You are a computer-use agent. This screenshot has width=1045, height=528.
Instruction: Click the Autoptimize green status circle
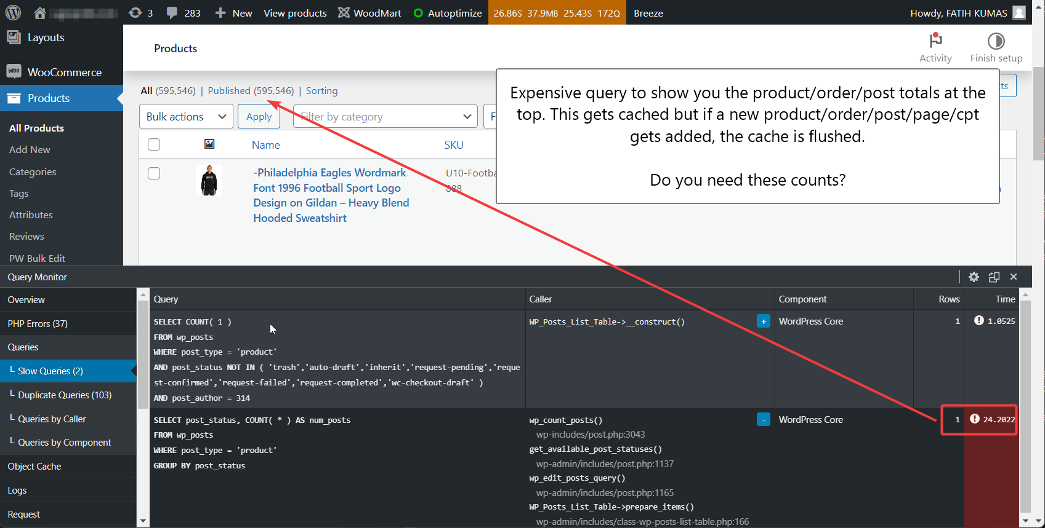tap(418, 13)
